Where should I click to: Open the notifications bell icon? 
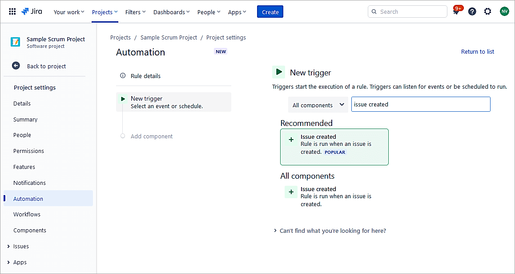(456, 12)
